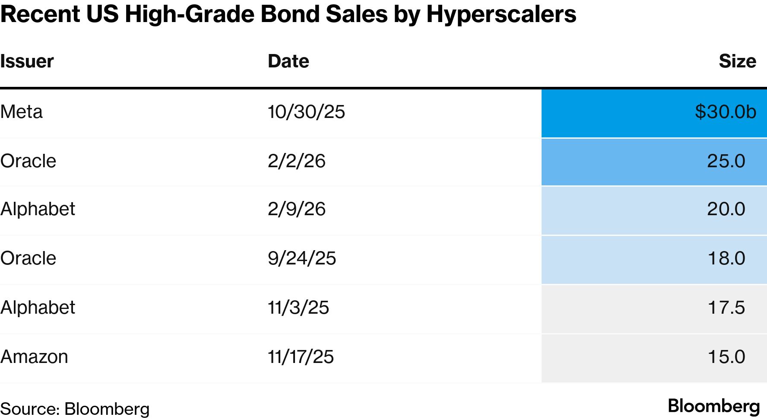Image resolution: width=767 pixels, height=420 pixels.
Task: Click the 11/3/25 date cell
Action: 298,308
